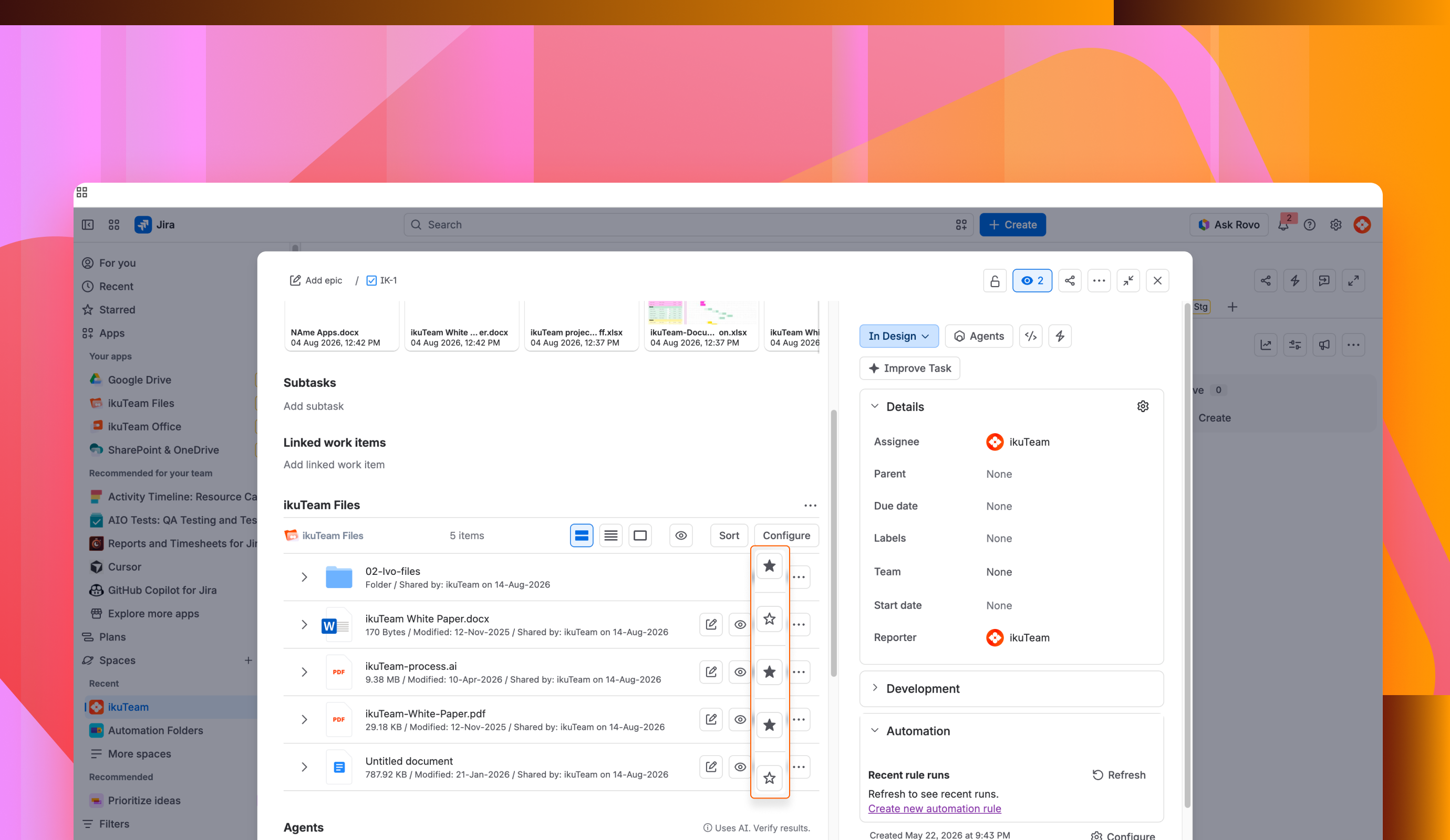Toggle star on ikuTeam-process.ai
This screenshot has width=1450, height=840.
tap(769, 672)
